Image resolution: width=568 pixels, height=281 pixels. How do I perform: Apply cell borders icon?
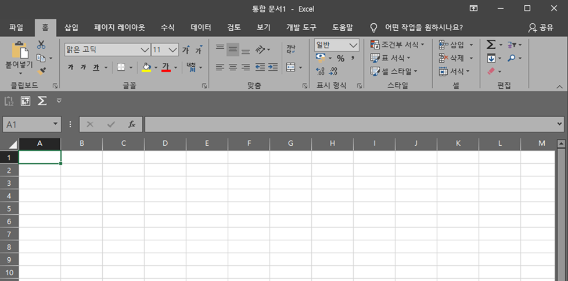click(x=121, y=67)
